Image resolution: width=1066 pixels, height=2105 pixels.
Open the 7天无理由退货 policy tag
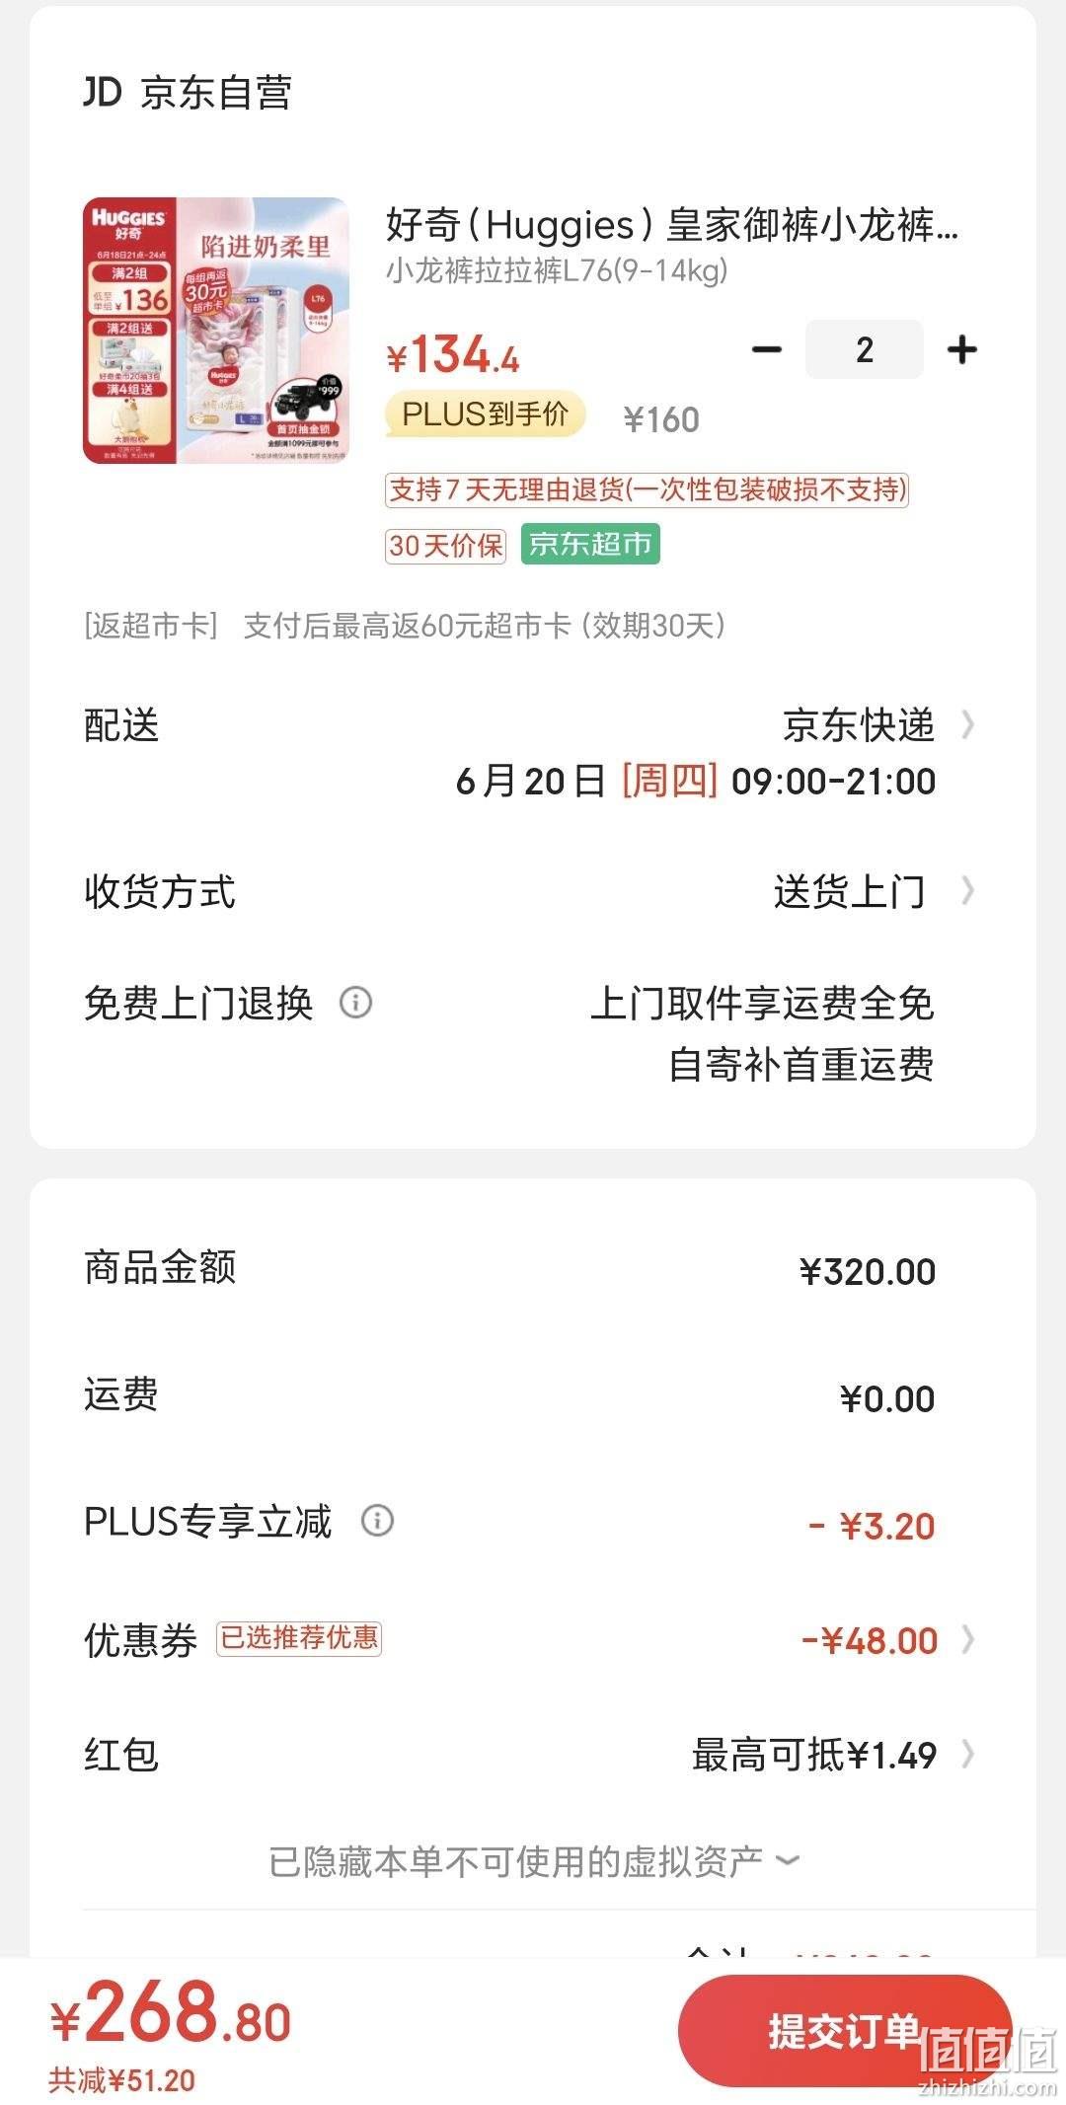tap(647, 490)
